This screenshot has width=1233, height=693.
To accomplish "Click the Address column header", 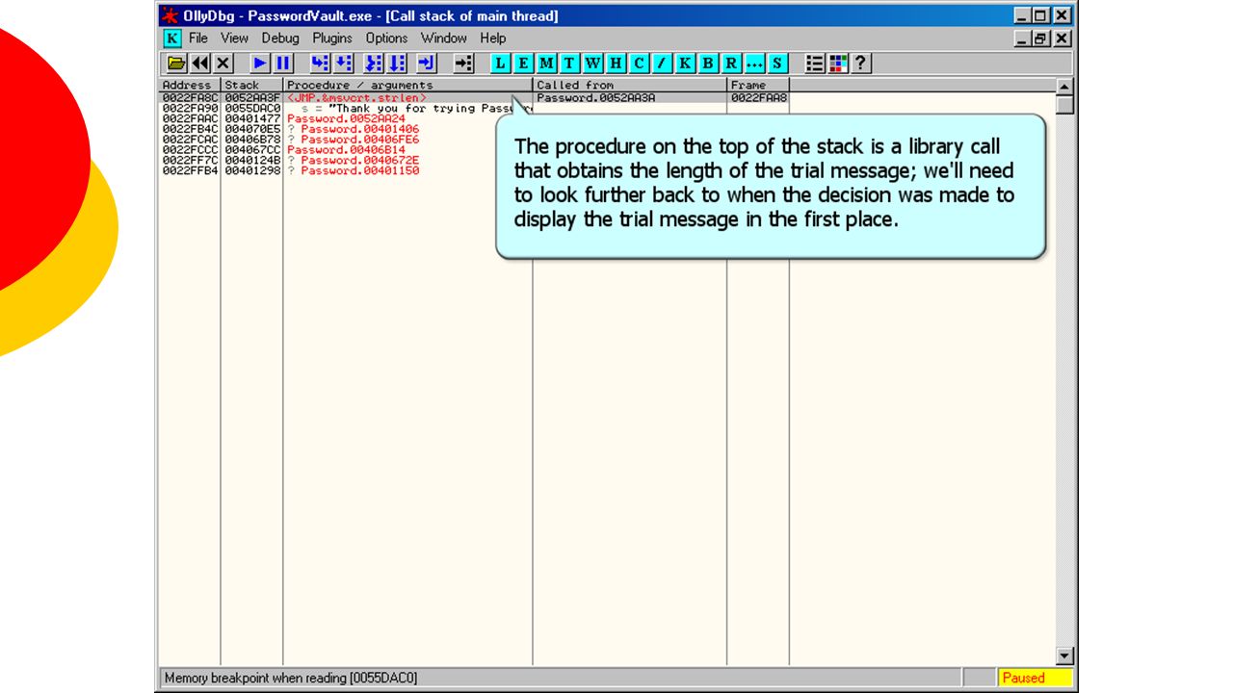I will [x=190, y=85].
